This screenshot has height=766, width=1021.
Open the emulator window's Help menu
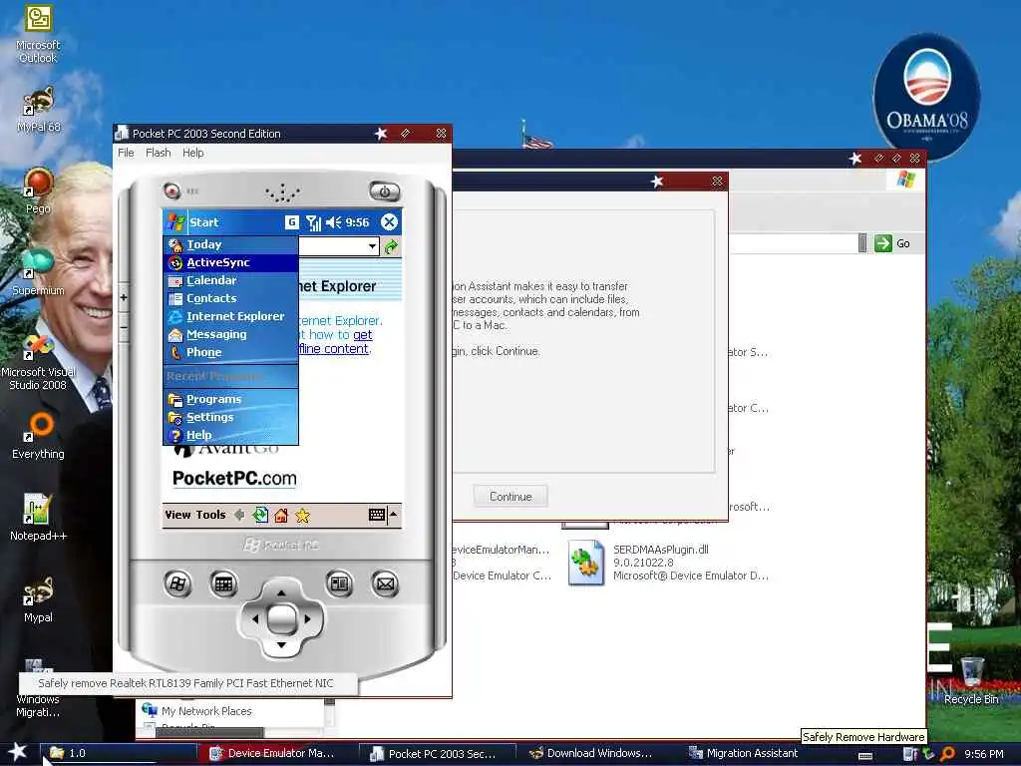coord(192,153)
